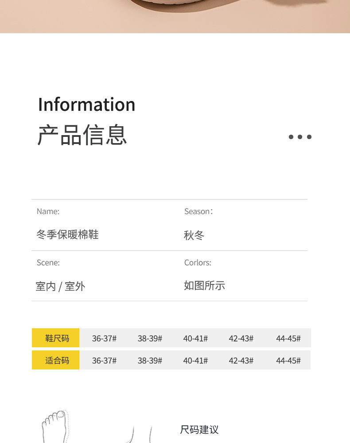Click the 鞋尺码 yellow header cell

[x=56, y=338]
